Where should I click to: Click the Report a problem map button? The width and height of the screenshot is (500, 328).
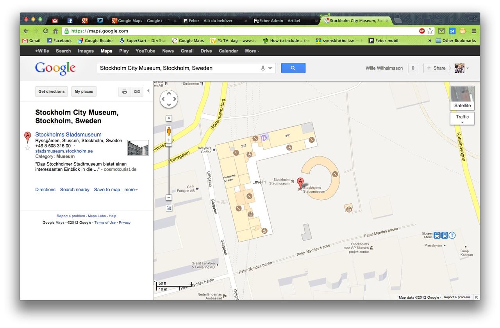tap(457, 297)
